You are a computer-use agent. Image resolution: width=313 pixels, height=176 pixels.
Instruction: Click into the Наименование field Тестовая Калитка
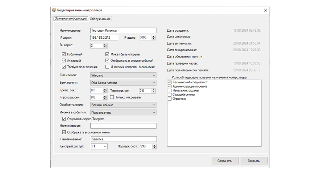123,30
